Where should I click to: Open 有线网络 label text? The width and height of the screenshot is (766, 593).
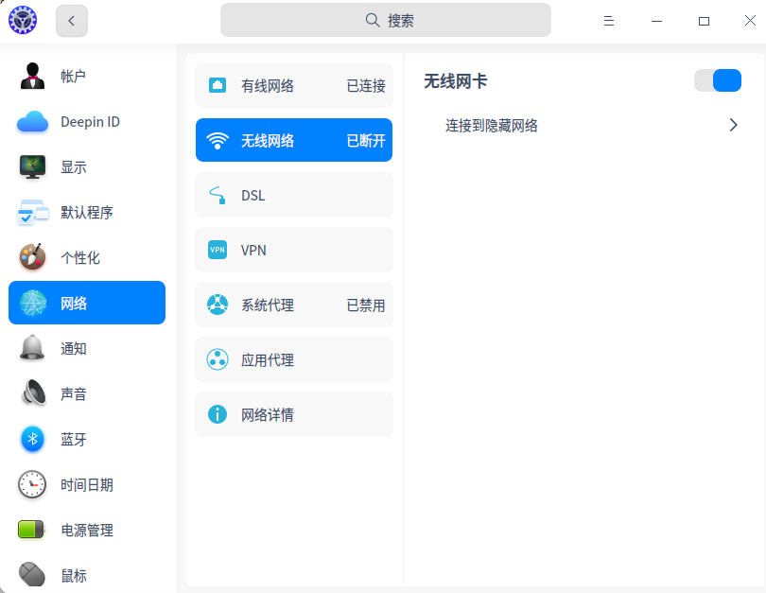268,86
